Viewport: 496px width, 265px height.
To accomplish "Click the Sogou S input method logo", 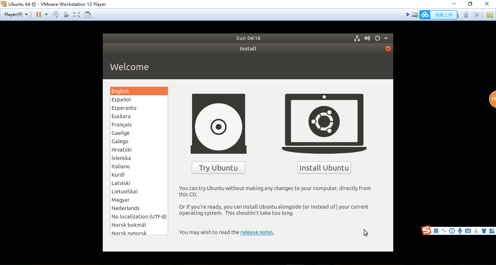I will (x=426, y=230).
